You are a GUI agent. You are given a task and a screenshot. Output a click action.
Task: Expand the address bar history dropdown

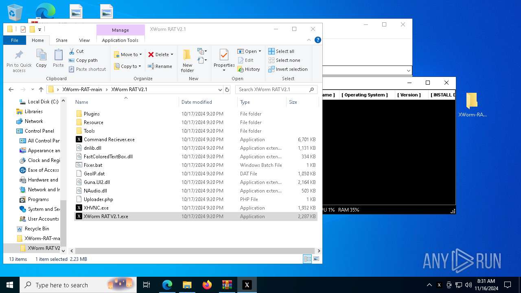[220, 90]
